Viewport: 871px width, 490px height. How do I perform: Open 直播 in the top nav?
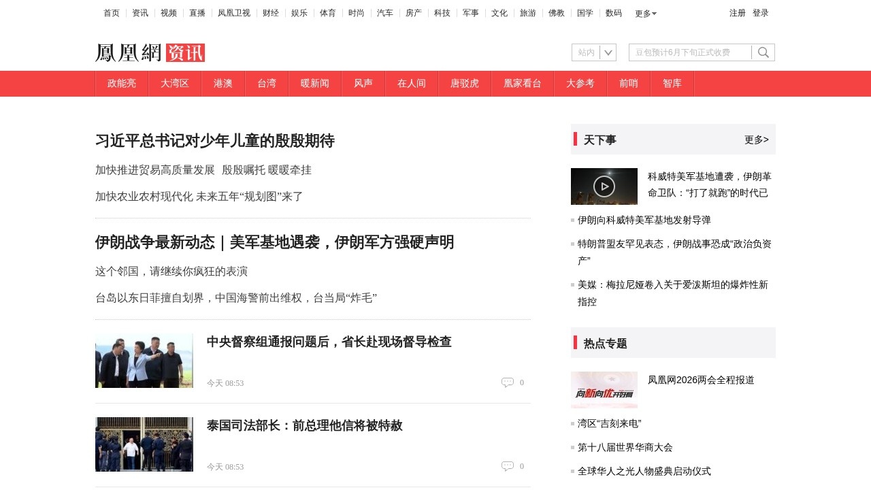point(197,13)
